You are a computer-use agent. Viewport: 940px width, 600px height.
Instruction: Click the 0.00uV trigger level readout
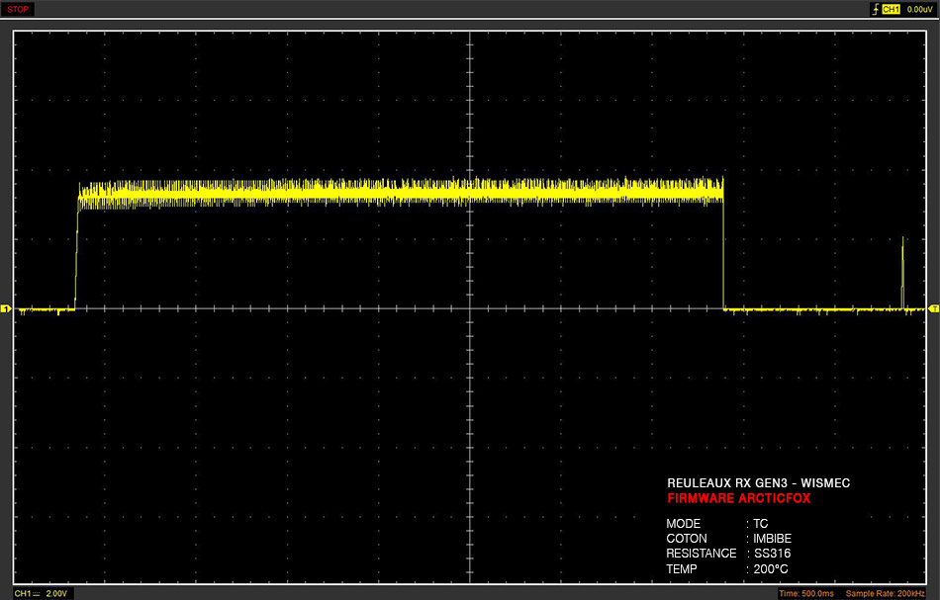(x=919, y=9)
